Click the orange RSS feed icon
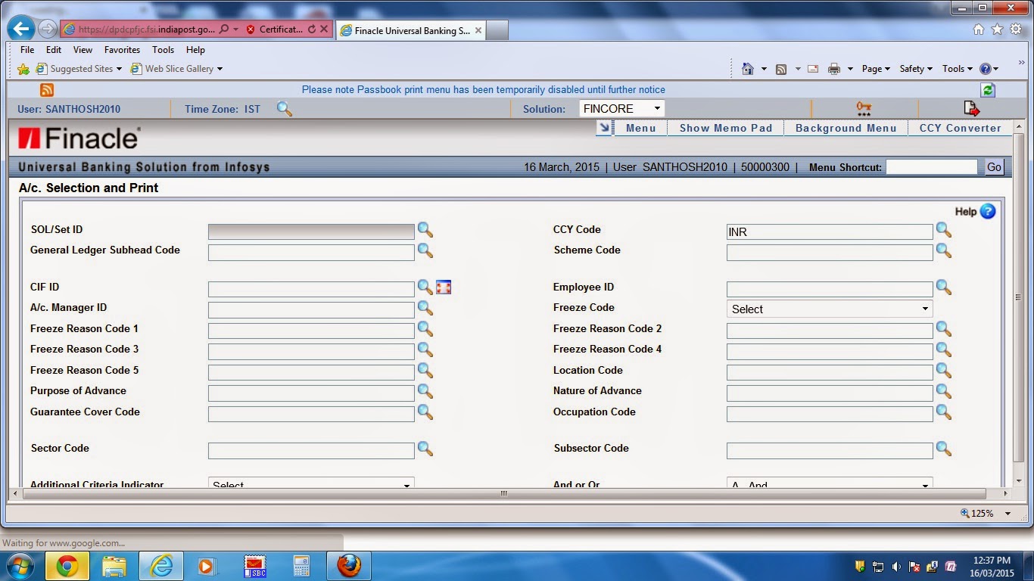The width and height of the screenshot is (1034, 581). [47, 89]
